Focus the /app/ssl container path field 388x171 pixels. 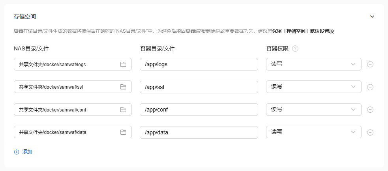(x=199, y=87)
